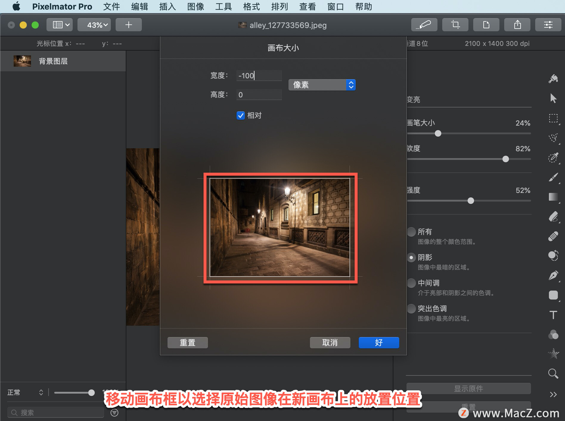
Task: Click the canvas preview image in dialog
Action: click(x=280, y=228)
